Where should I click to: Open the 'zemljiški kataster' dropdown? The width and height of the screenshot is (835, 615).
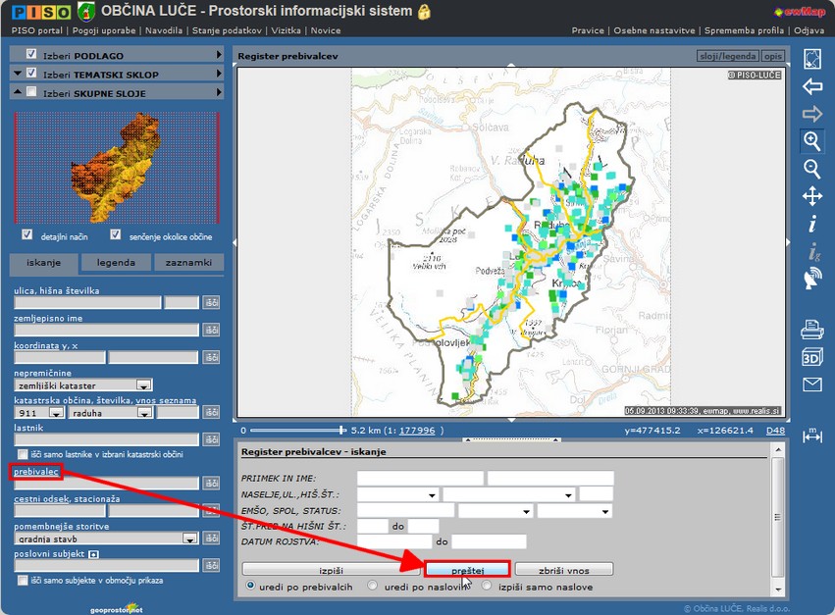(x=143, y=385)
